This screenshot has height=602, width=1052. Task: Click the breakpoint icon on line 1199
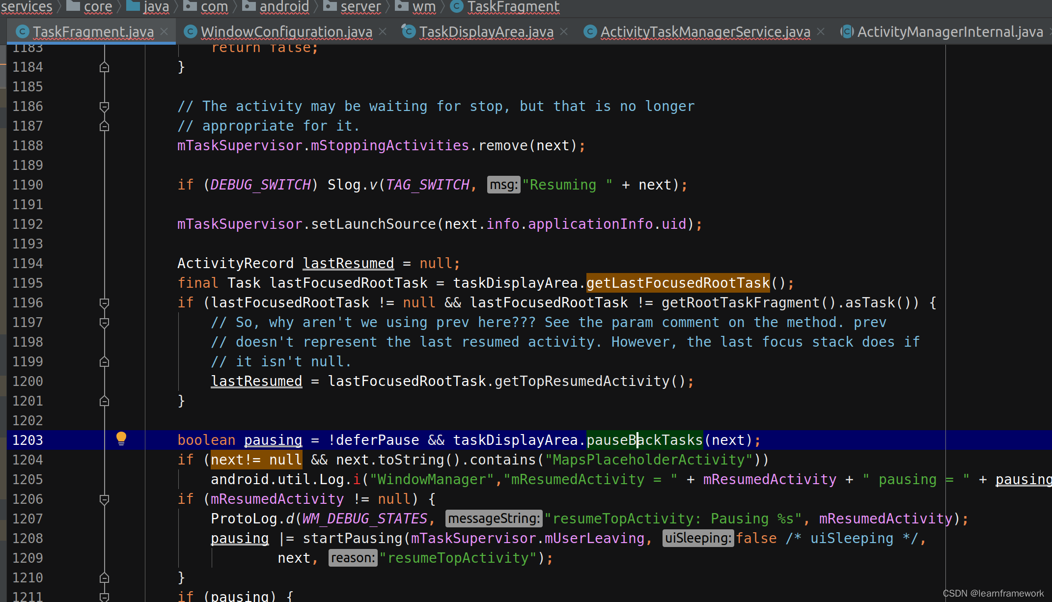[x=105, y=360]
